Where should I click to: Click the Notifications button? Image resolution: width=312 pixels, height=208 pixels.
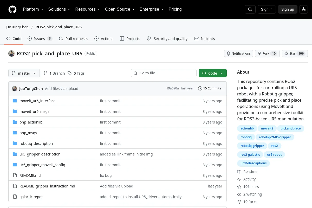(239, 53)
